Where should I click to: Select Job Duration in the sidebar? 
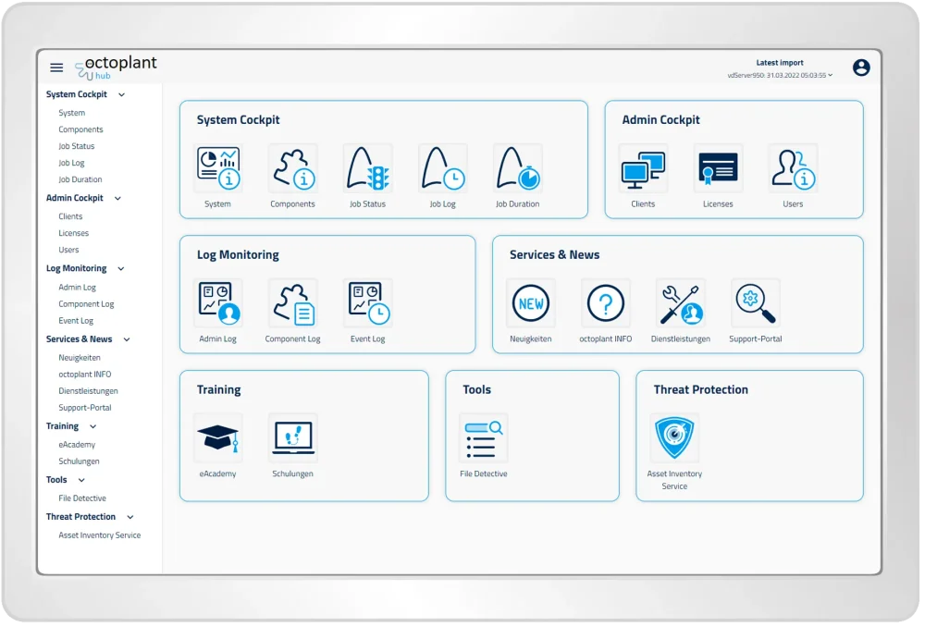(x=80, y=180)
